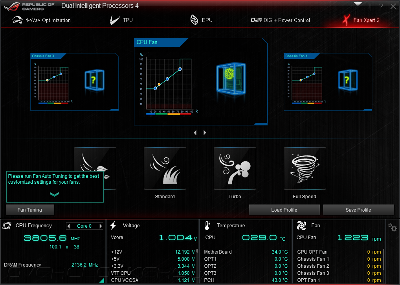Screen dimensions: 400x285
Task: Click the Fan Tuning button
Action: tap(30, 210)
